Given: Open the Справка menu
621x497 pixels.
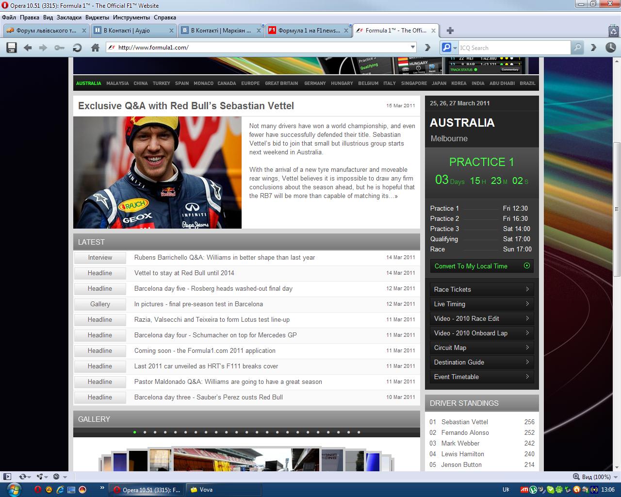Looking at the screenshot, I should click(165, 17).
